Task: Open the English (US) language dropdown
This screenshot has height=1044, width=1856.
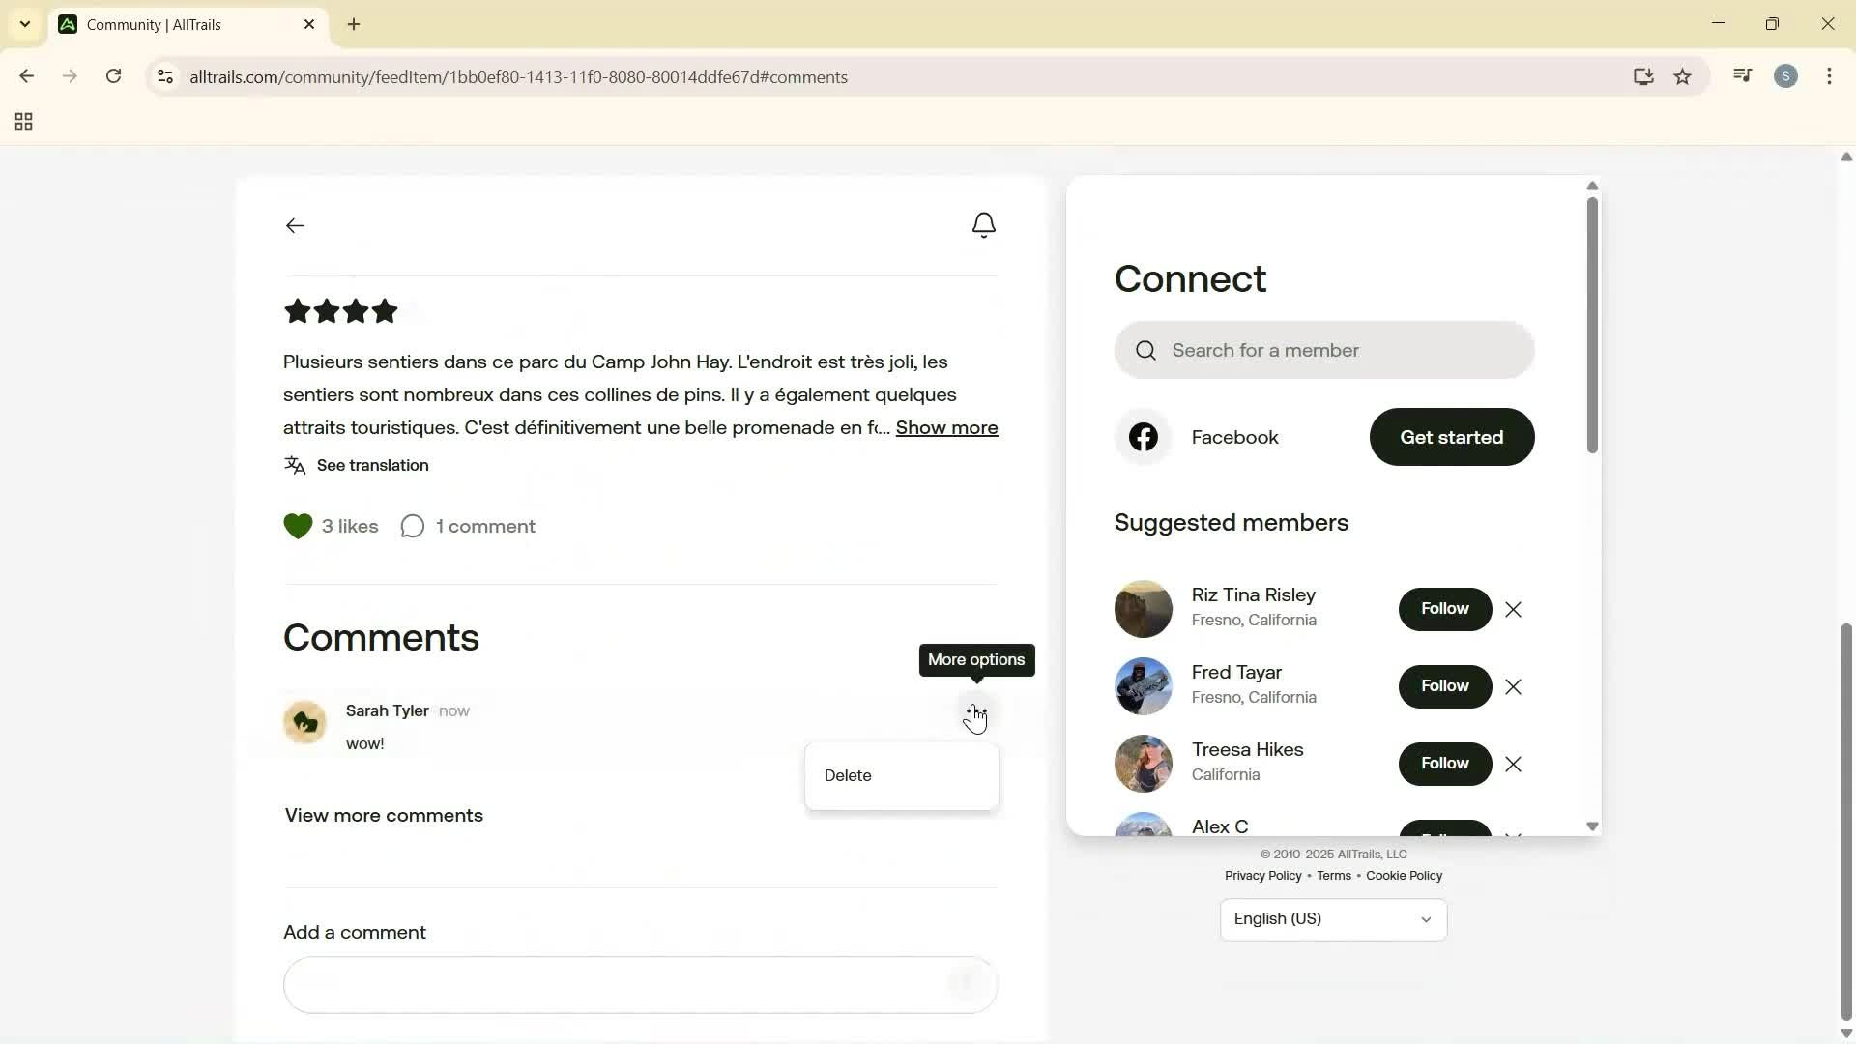Action: pyautogui.click(x=1333, y=919)
